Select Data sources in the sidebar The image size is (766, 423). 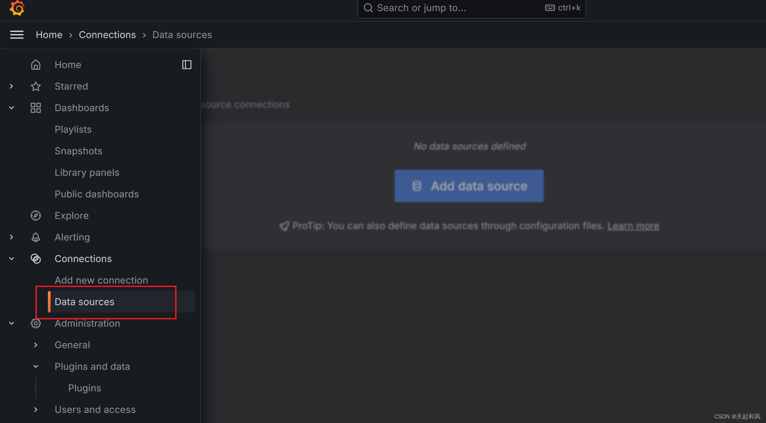(84, 302)
